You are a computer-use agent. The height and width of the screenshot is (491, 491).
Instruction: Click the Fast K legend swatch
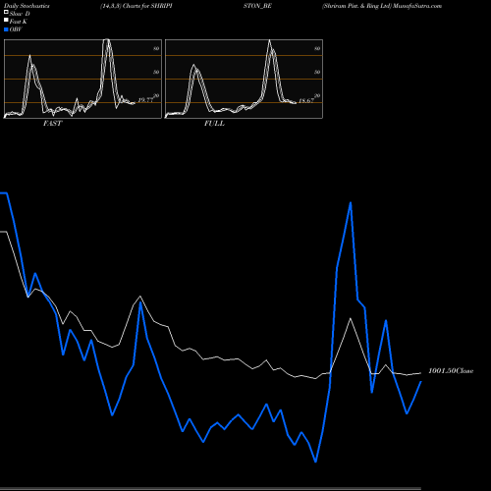coord(6,21)
